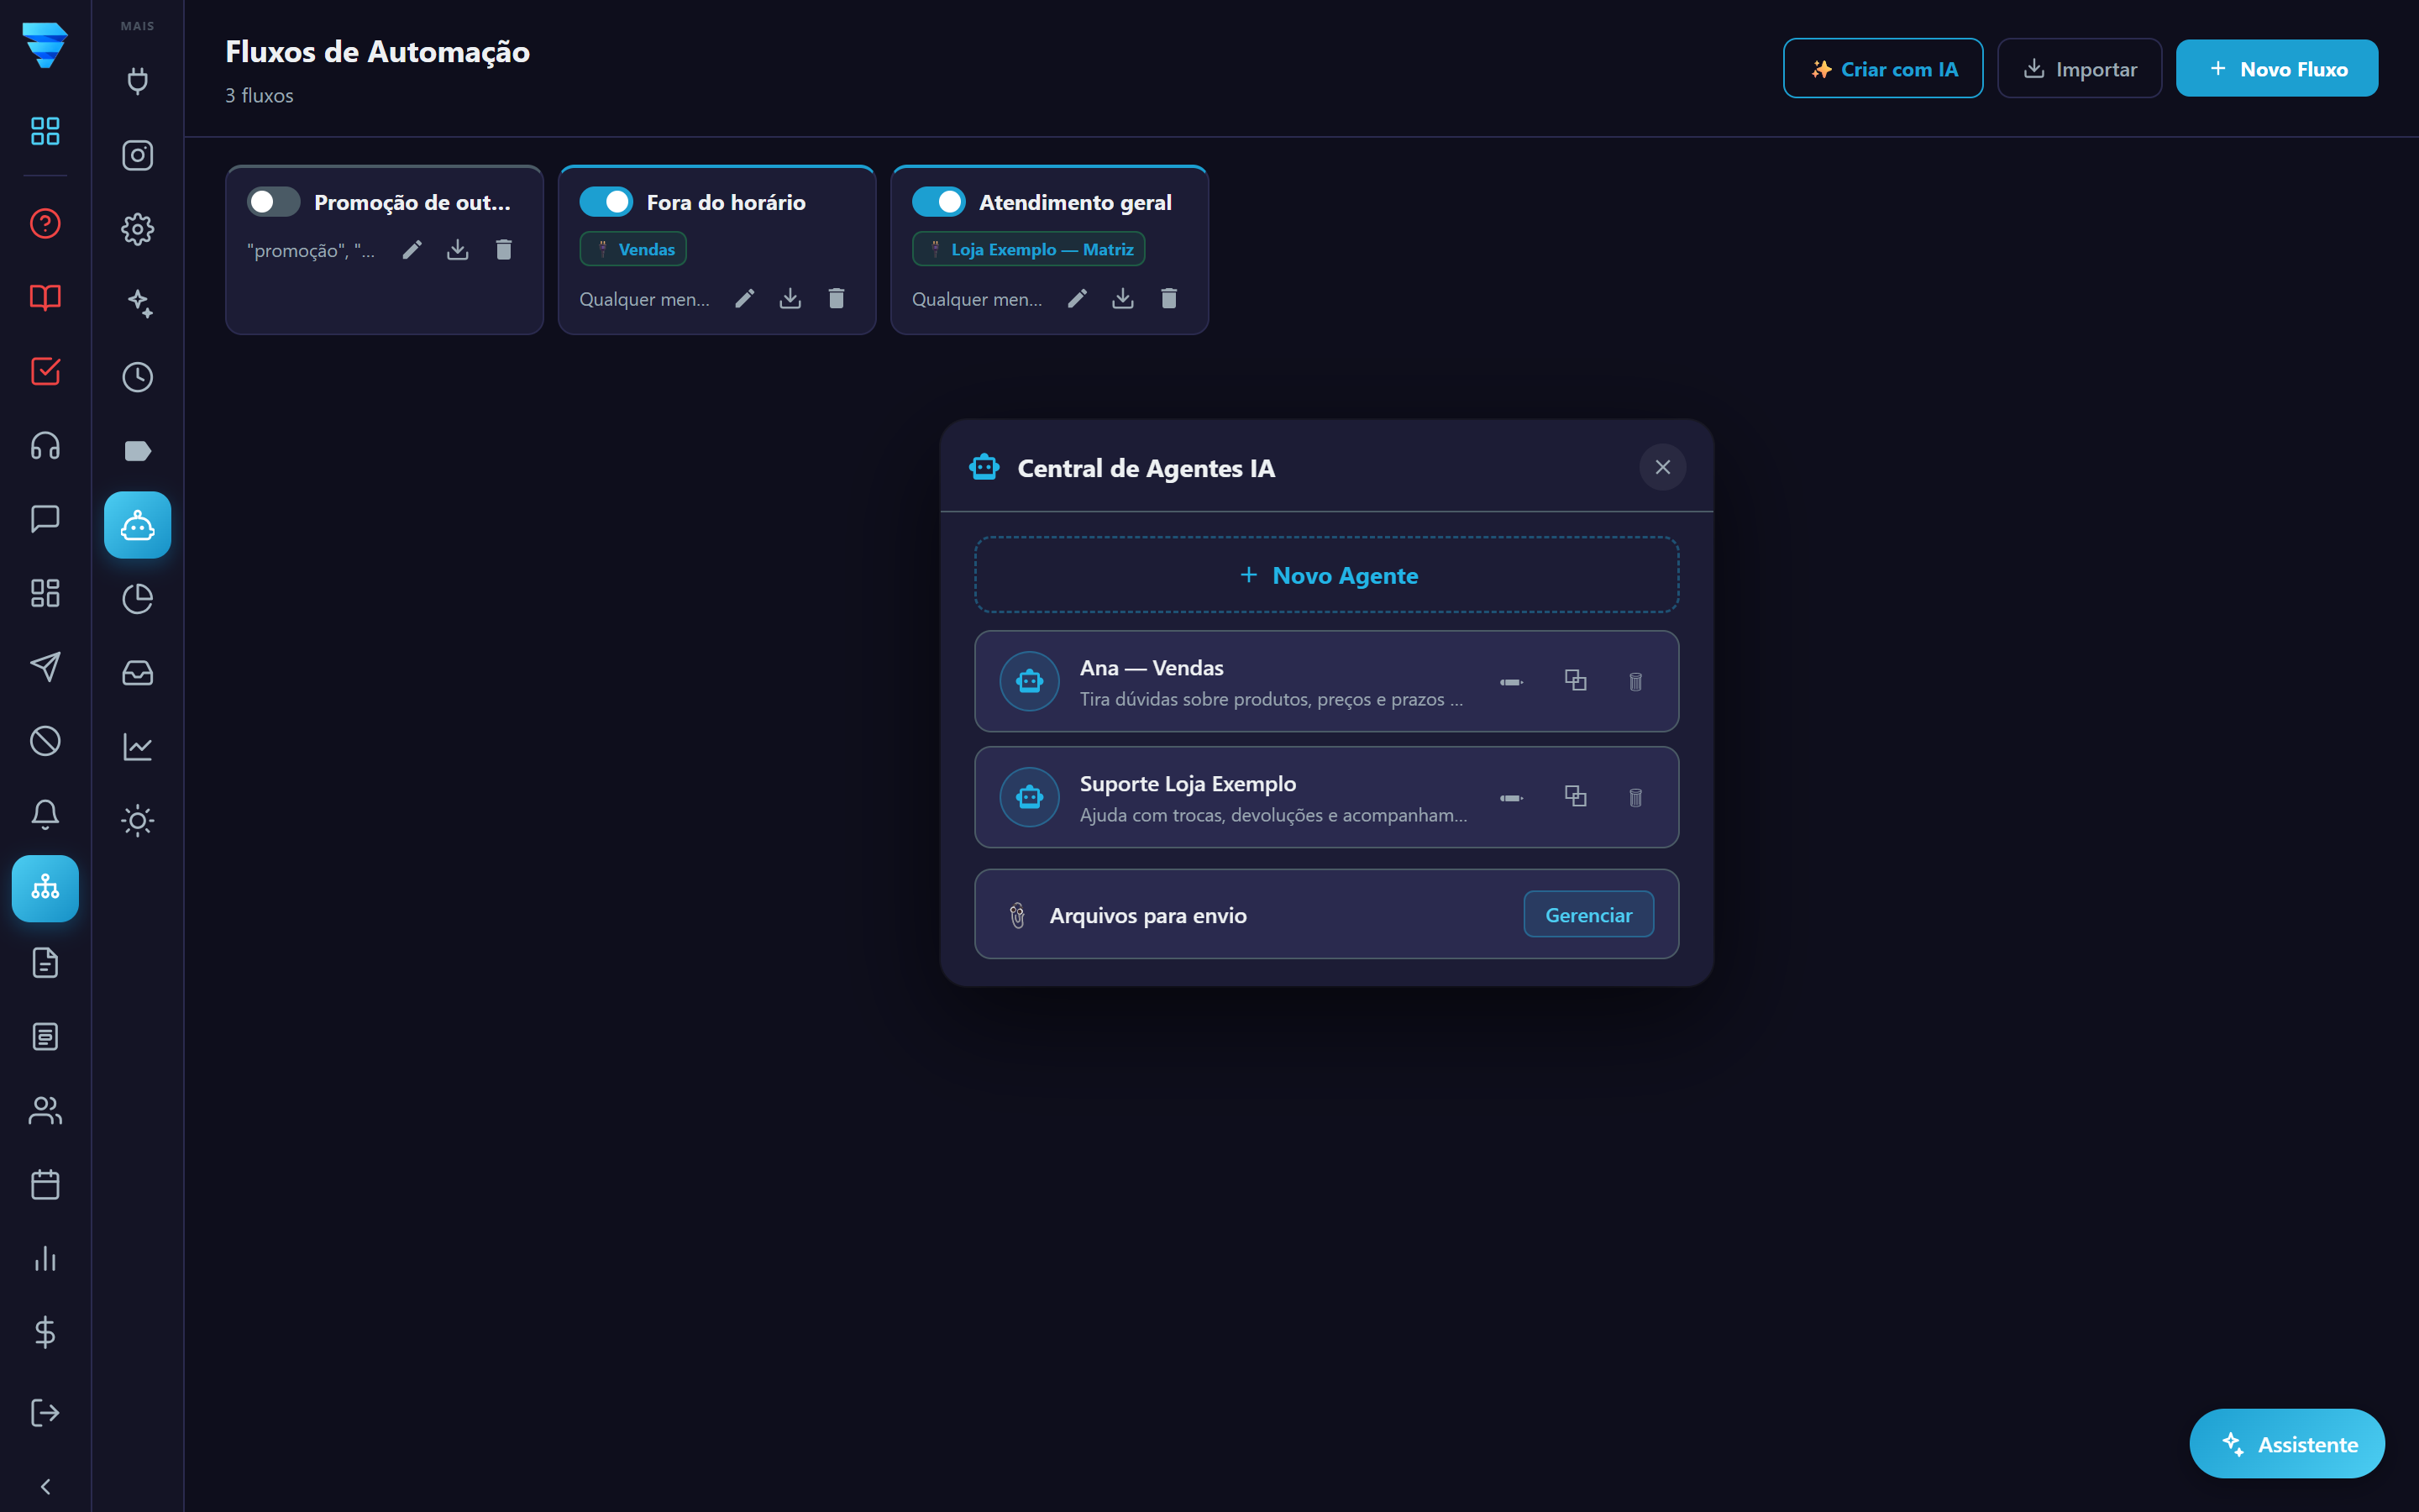Edit the Fora do horário flow

745,298
